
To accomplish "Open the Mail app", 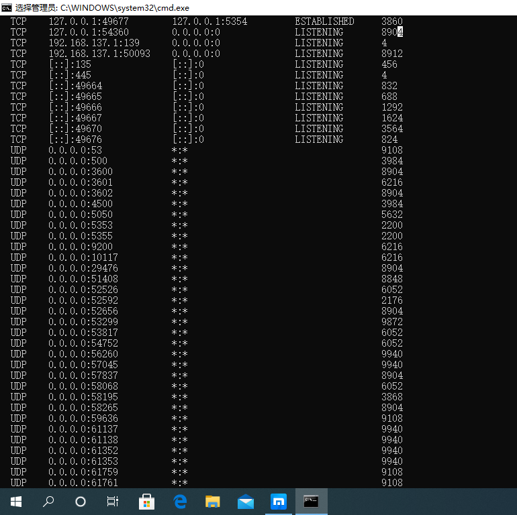I will 246,502.
